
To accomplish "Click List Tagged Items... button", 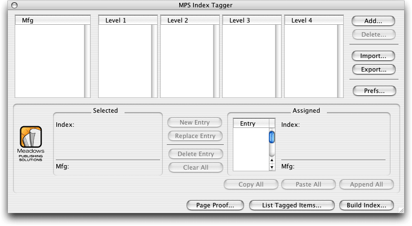I will [x=291, y=205].
